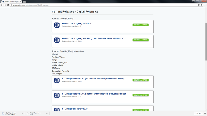Expand the Decryption Products section
Screen dimensions: 207x116
pos(60,71)
